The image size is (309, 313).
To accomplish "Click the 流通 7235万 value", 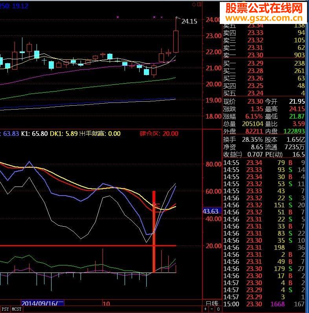I will click(294, 147).
